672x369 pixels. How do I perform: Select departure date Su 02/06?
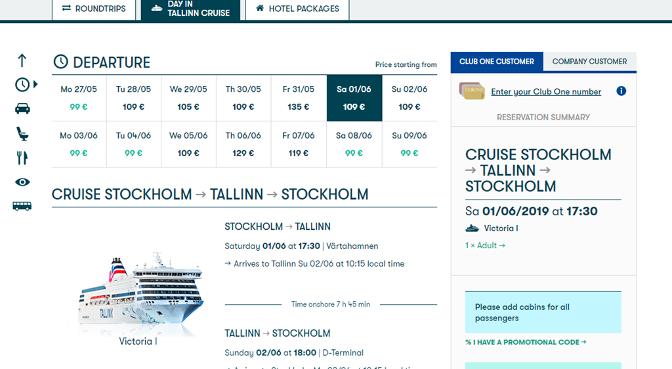coord(409,98)
